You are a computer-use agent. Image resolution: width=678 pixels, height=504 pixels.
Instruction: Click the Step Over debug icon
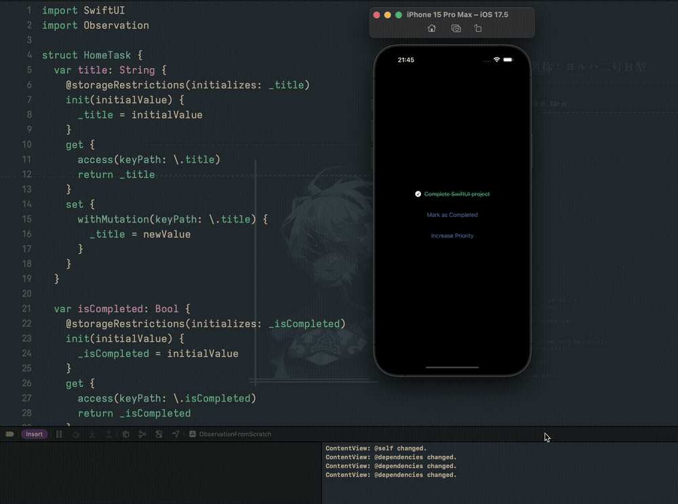click(76, 434)
